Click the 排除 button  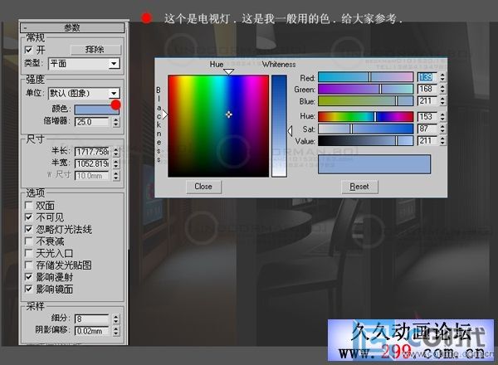click(x=95, y=50)
